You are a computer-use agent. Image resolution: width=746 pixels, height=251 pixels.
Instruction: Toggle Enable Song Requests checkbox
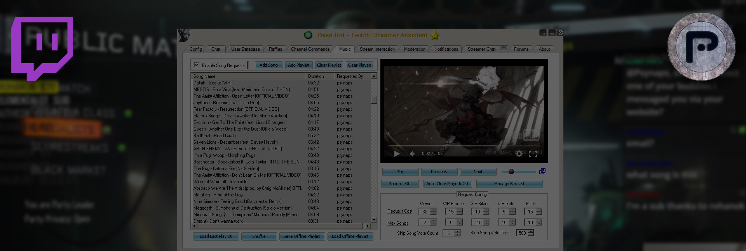point(197,65)
